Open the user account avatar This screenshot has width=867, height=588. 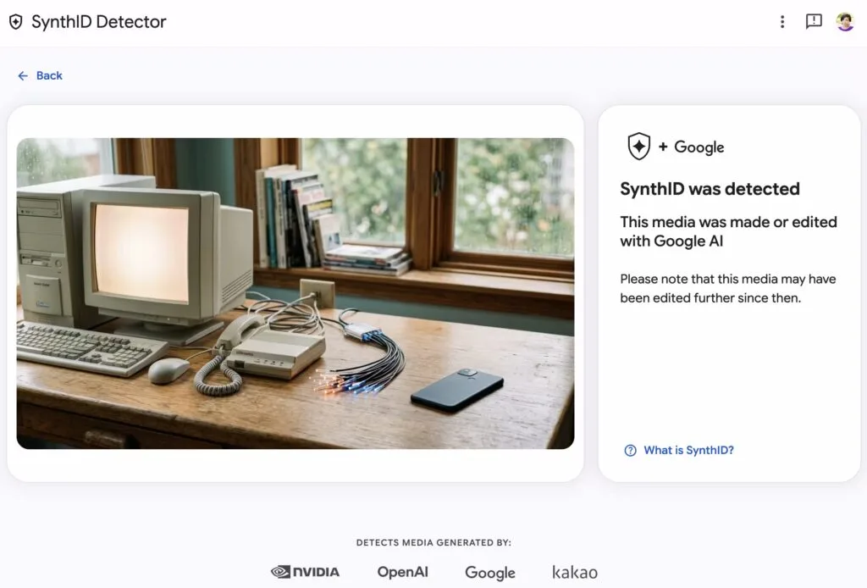pos(845,21)
